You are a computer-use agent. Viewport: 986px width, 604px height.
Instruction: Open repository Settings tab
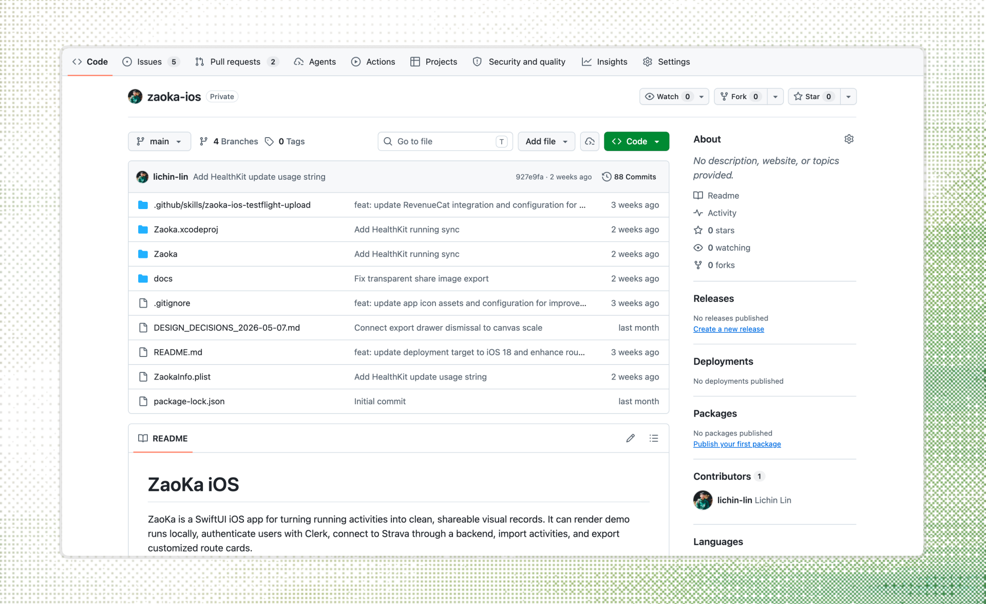point(666,62)
